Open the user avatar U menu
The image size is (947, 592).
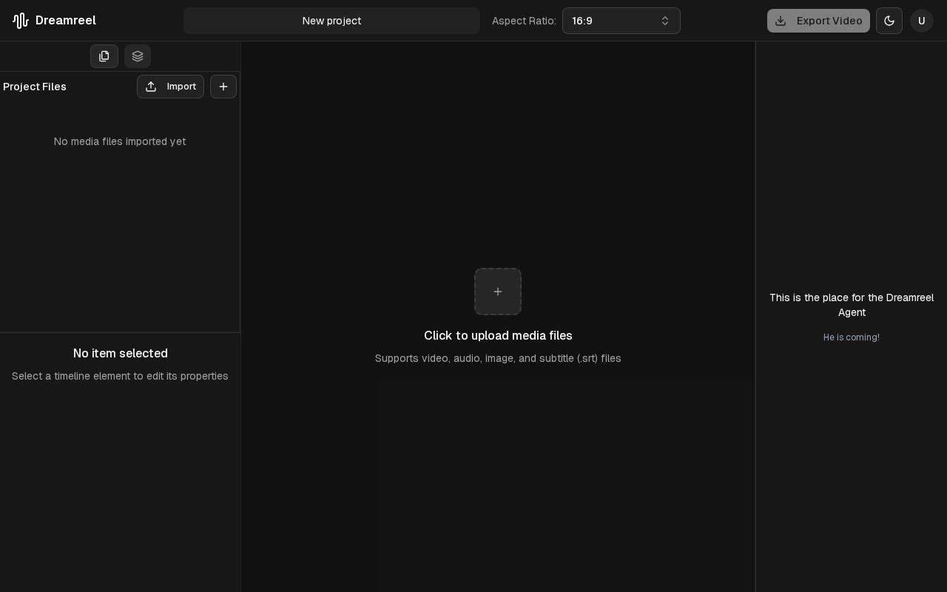pos(922,21)
